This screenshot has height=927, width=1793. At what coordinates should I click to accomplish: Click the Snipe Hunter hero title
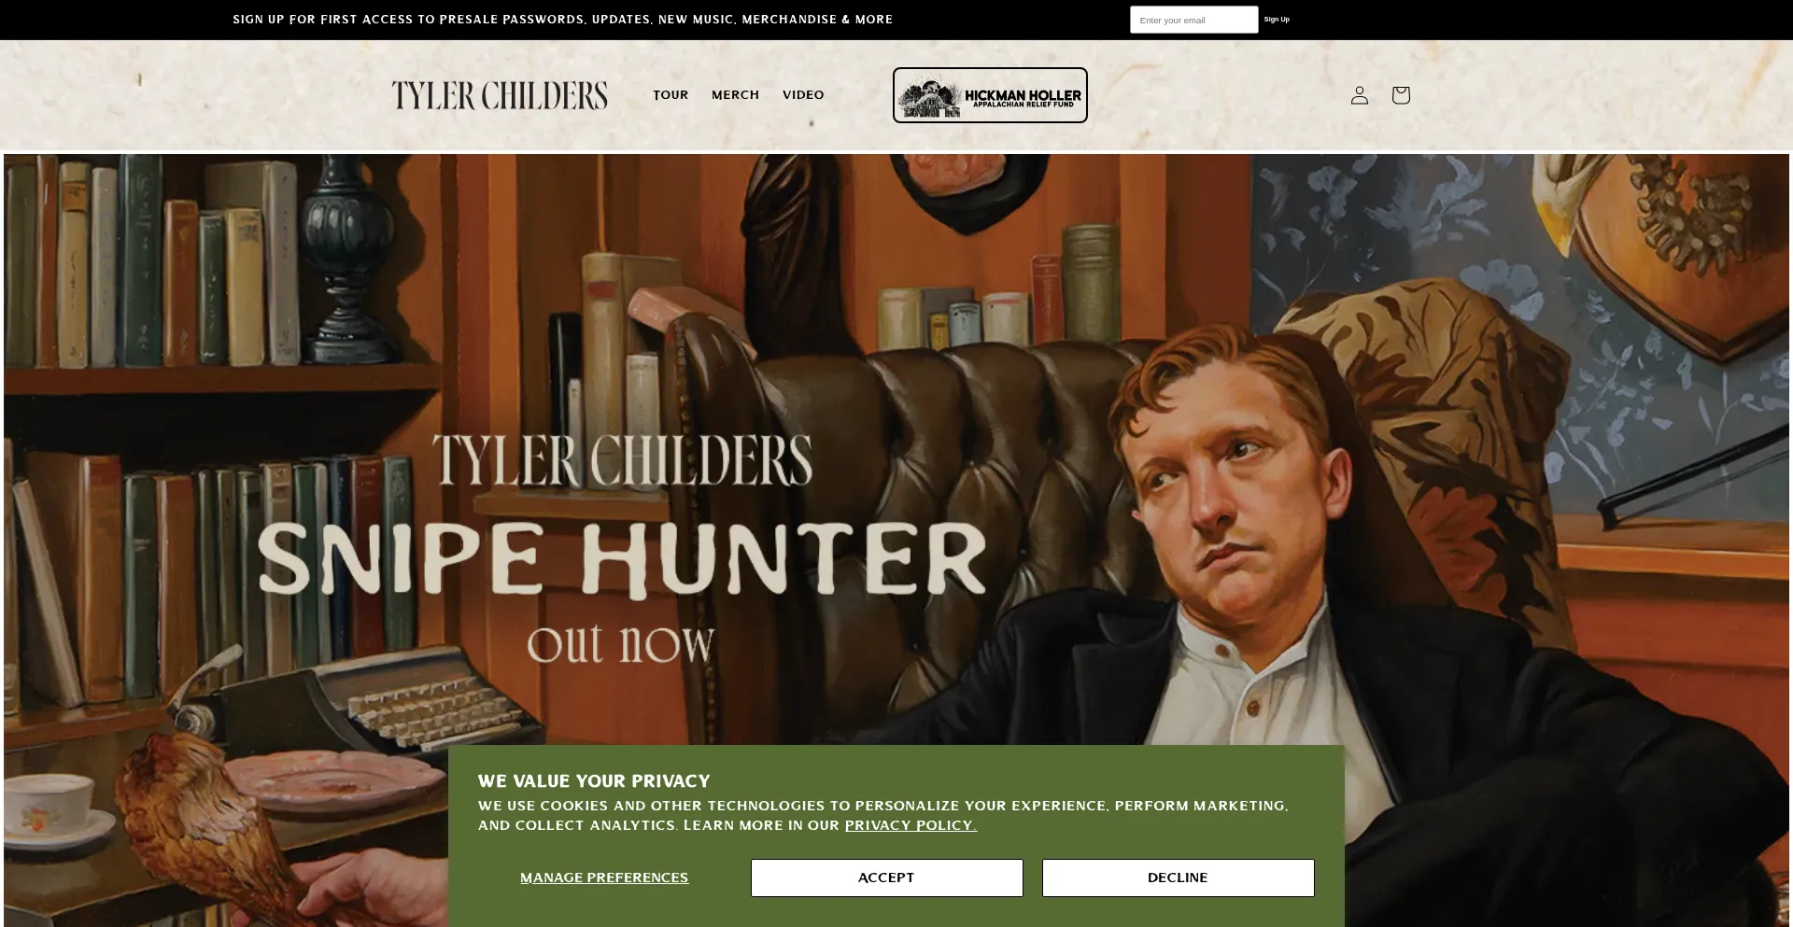pos(622,558)
